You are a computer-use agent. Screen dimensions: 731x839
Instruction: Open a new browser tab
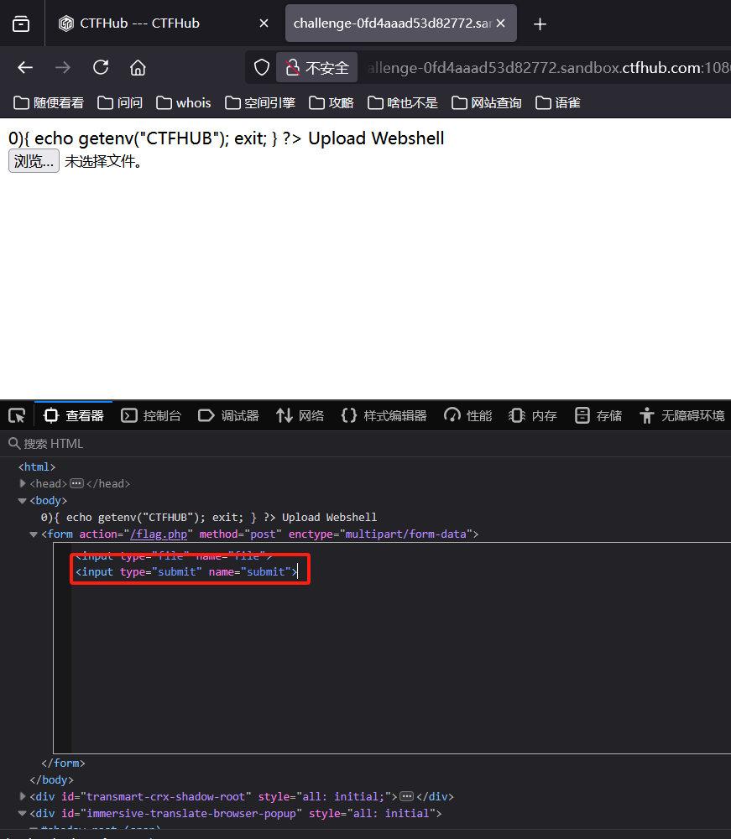point(540,23)
